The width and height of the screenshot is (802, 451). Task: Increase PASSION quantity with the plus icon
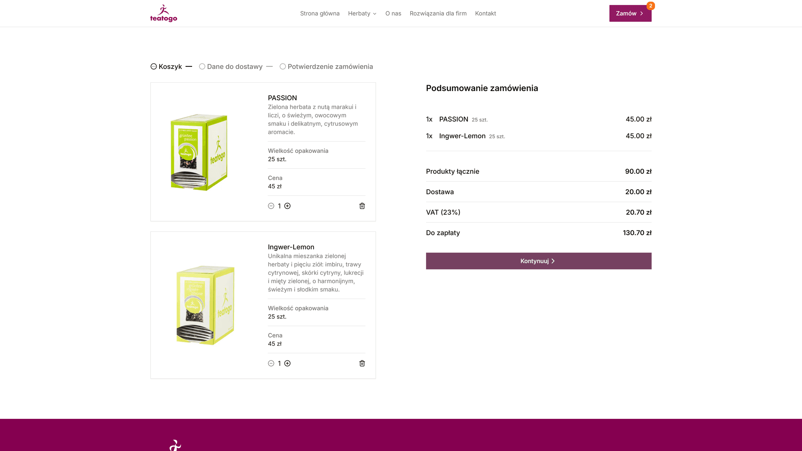(x=287, y=206)
